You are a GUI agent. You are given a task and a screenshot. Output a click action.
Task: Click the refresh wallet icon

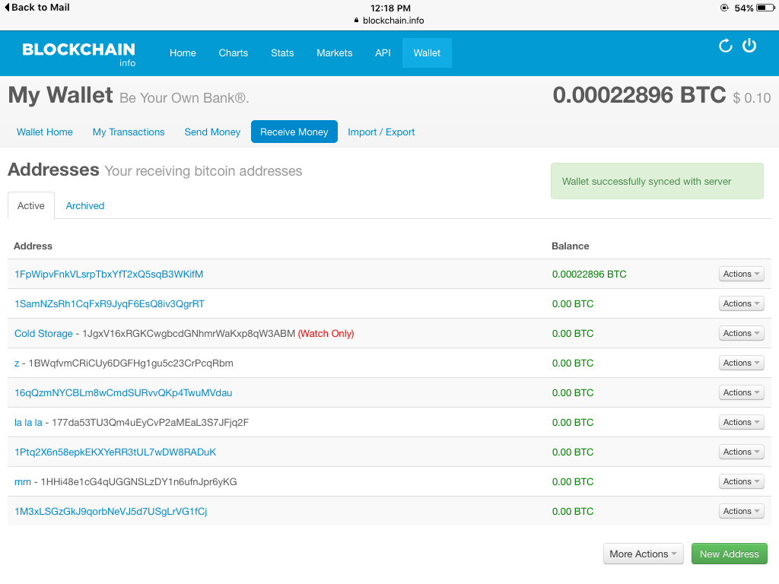click(725, 46)
